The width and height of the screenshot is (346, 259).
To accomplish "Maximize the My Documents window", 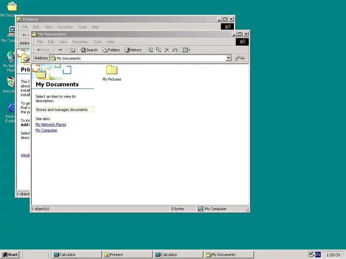I will click(x=240, y=34).
